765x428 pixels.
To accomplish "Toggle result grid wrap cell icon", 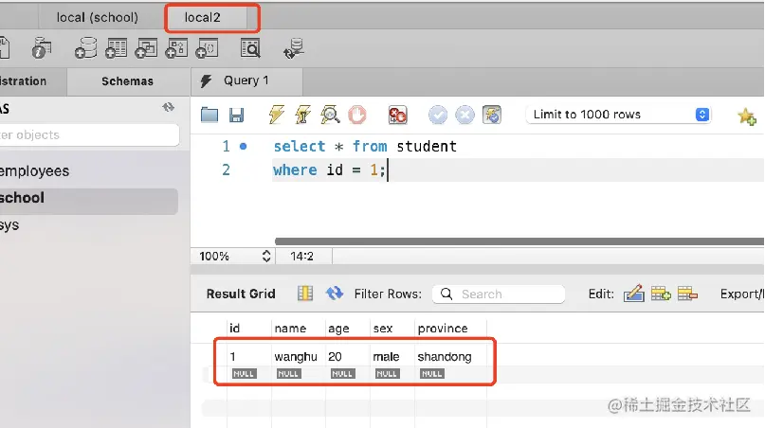I will pos(305,294).
